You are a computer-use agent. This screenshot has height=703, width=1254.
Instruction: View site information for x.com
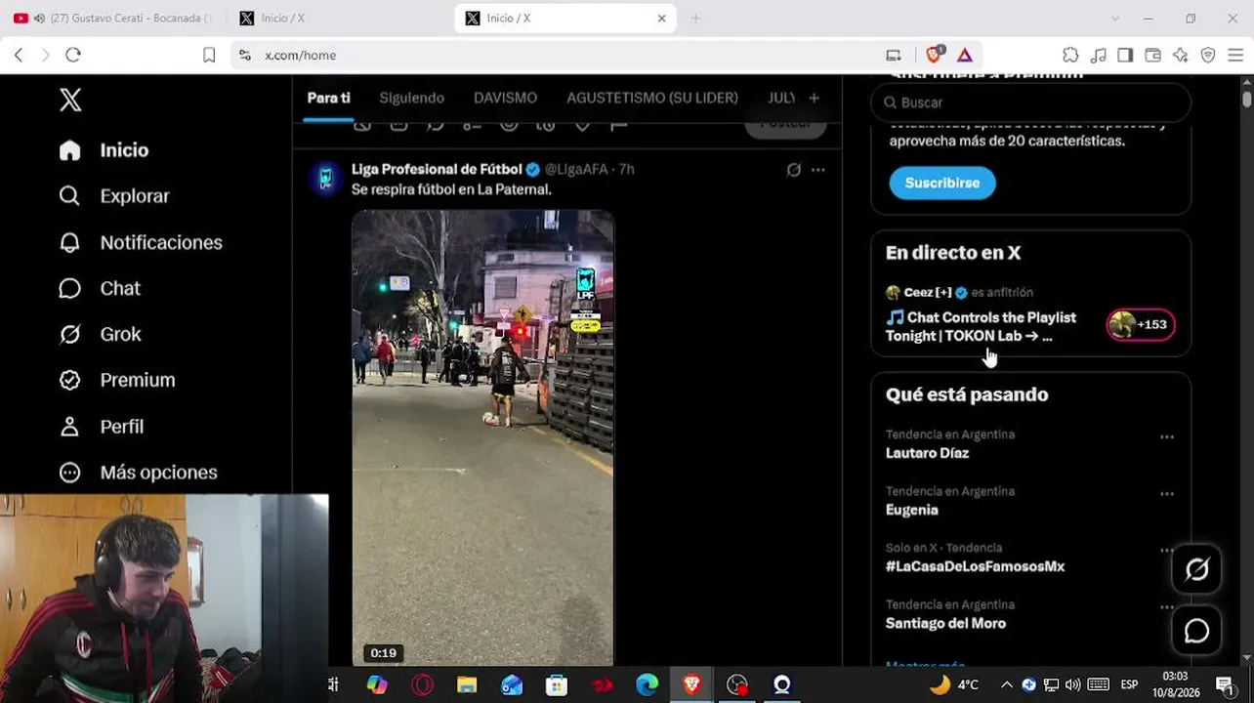245,56
